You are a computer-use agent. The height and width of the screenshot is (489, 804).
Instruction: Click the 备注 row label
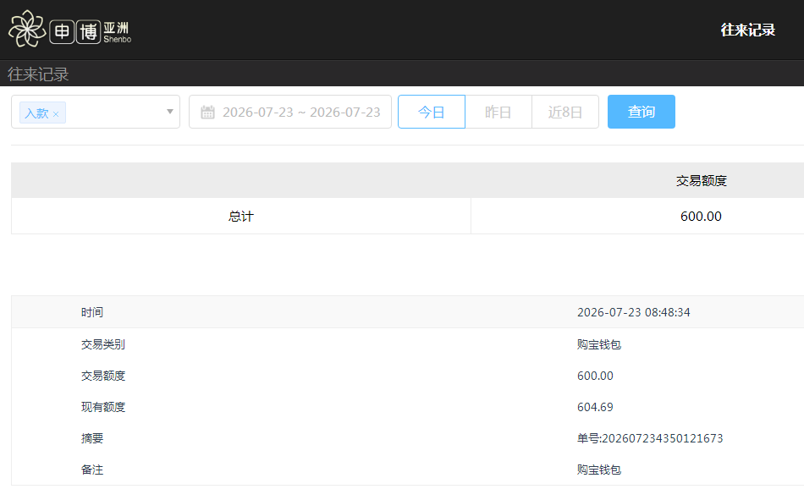92,470
